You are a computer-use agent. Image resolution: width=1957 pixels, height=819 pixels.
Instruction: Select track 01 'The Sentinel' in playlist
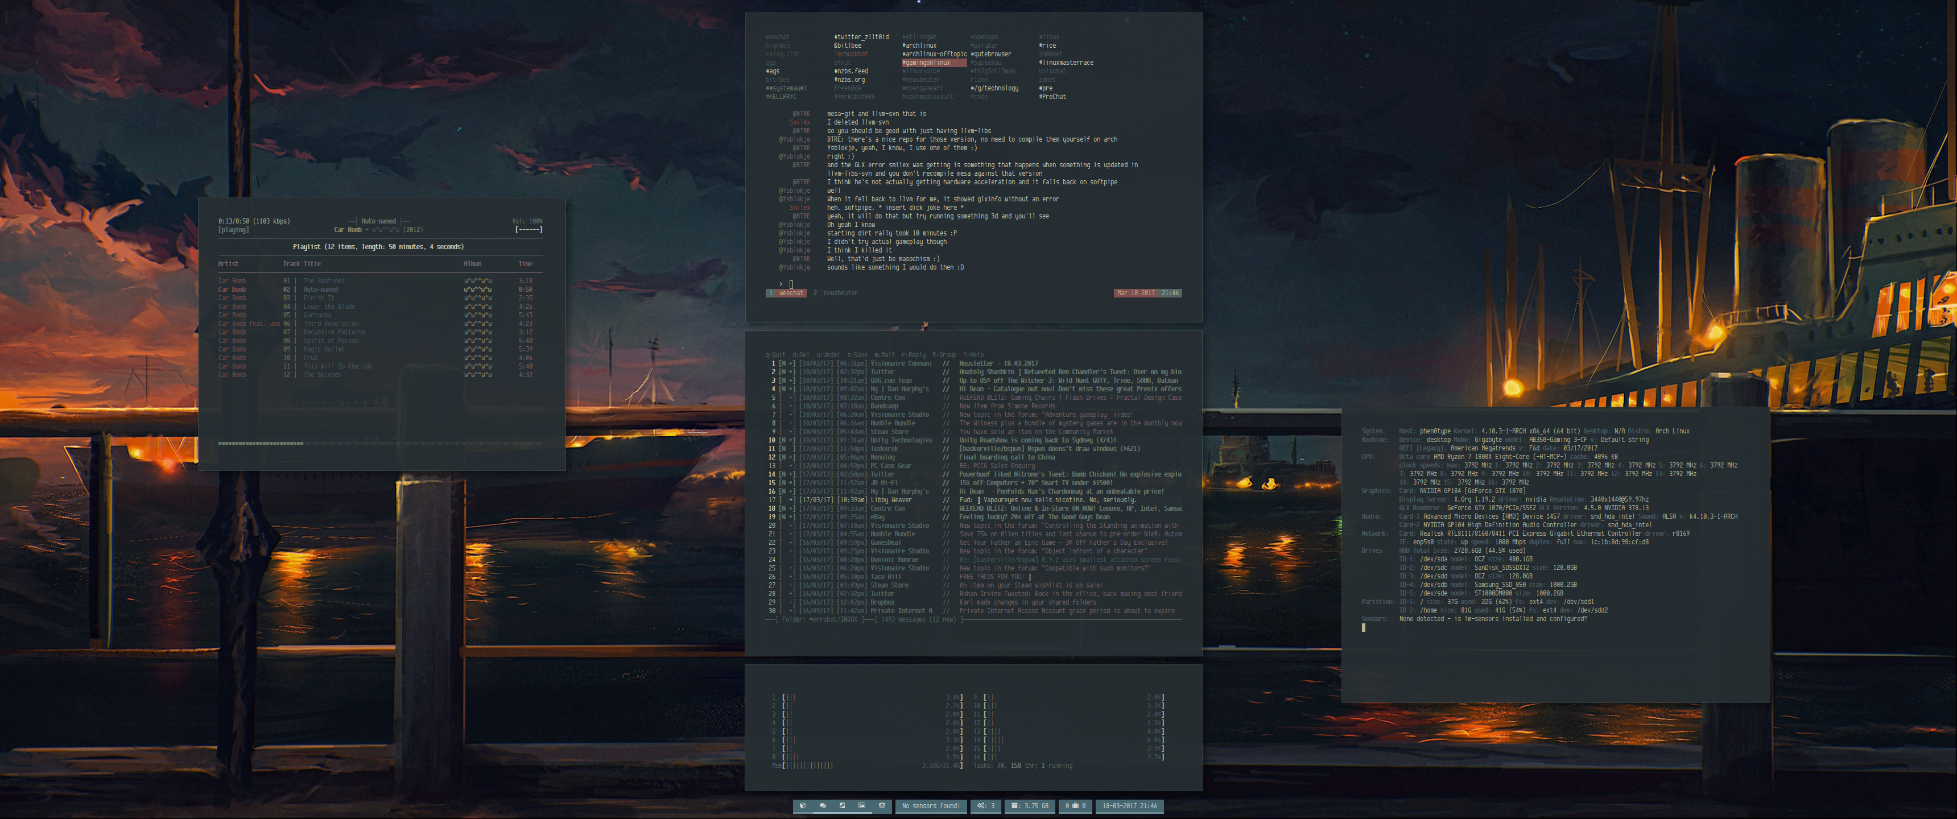click(x=380, y=281)
